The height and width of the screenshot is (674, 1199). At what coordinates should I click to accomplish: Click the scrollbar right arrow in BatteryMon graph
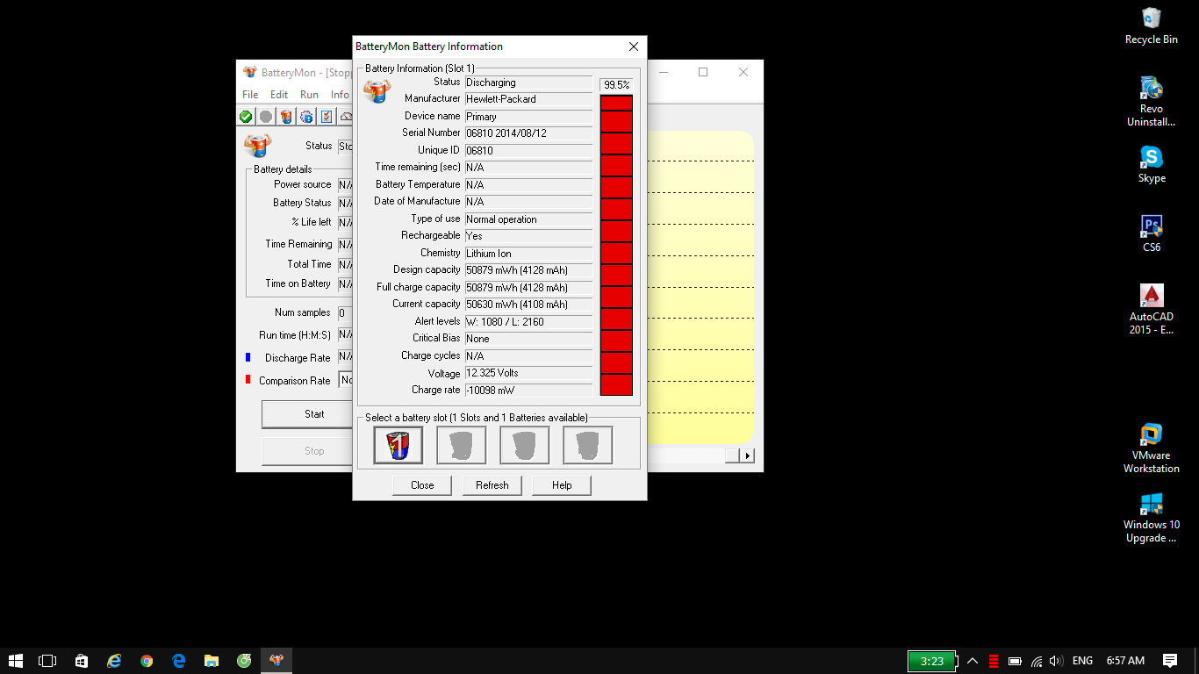(748, 455)
